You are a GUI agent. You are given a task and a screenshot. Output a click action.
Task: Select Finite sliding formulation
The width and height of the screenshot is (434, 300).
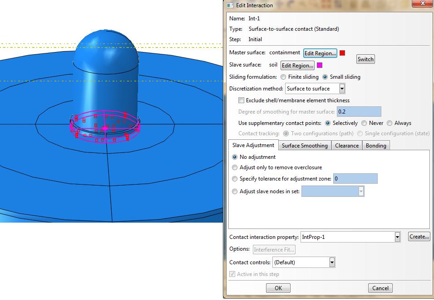click(283, 77)
